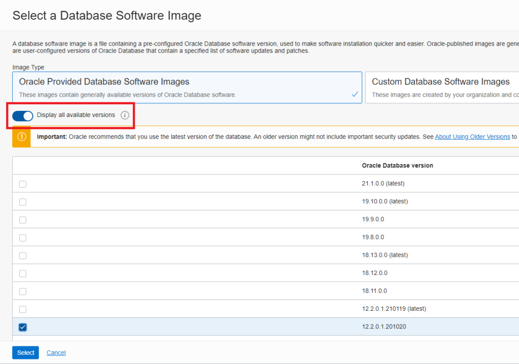The height and width of the screenshot is (364, 519).
Task: Check the box for version 18.12.0.0
Action: [x=22, y=273]
